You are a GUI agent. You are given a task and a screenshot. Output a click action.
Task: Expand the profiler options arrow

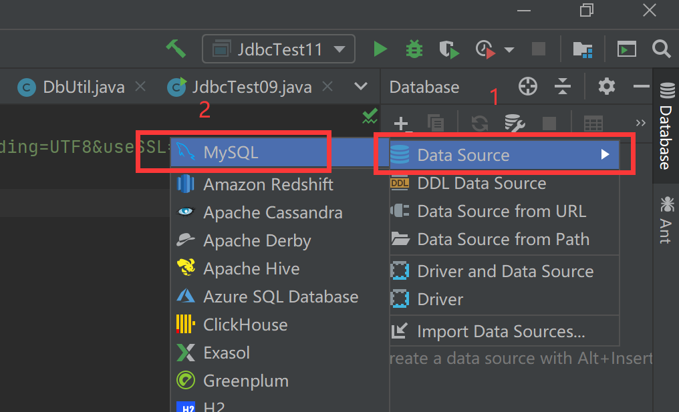click(x=509, y=50)
